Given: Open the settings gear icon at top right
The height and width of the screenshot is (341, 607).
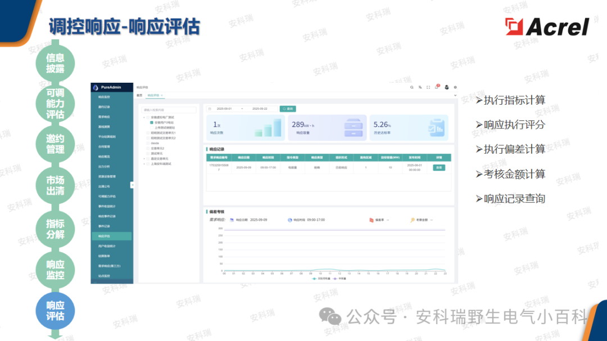Looking at the screenshot, I should point(455,87).
